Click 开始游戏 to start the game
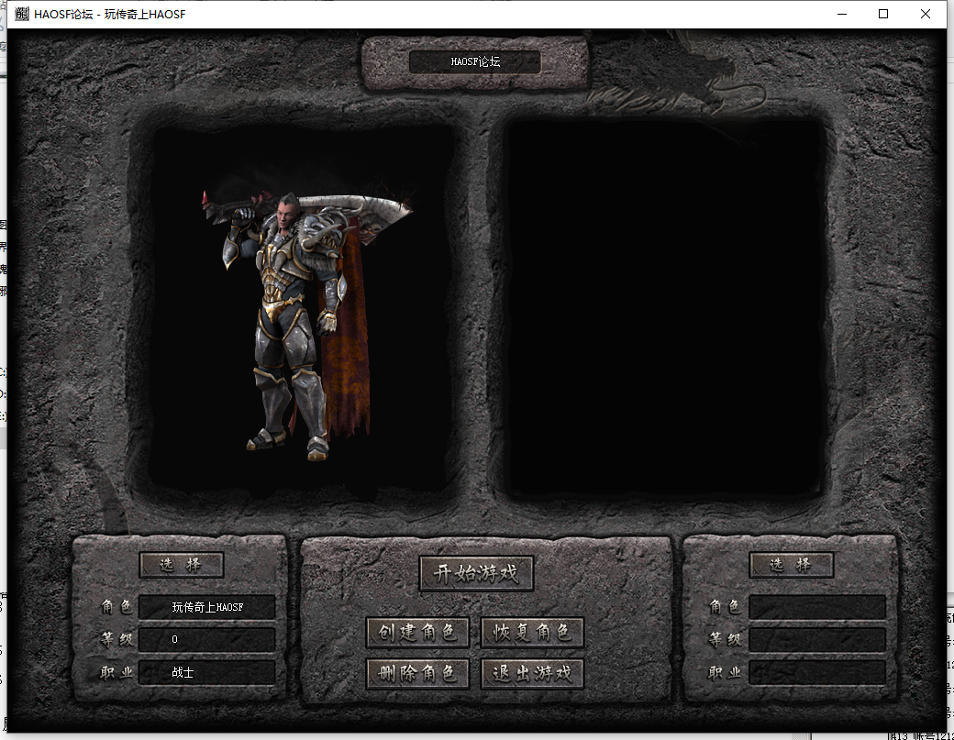This screenshot has height=740, width=954. 476,574
